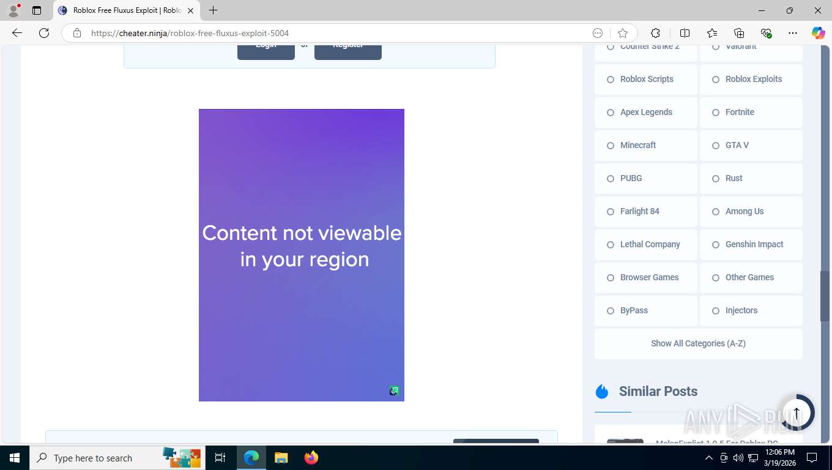Open the notification center icon
832x470 pixels.
tap(812, 458)
